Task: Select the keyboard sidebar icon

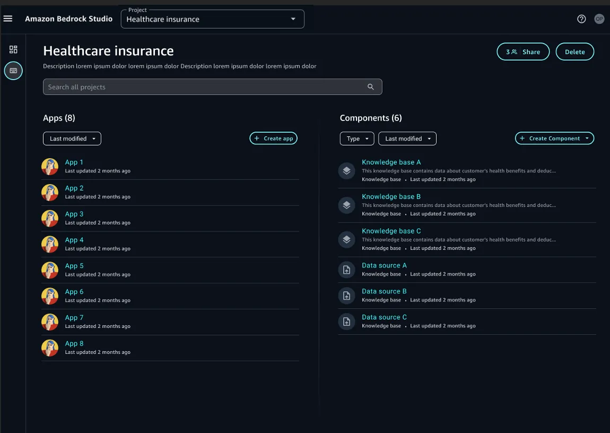Action: tap(13, 71)
